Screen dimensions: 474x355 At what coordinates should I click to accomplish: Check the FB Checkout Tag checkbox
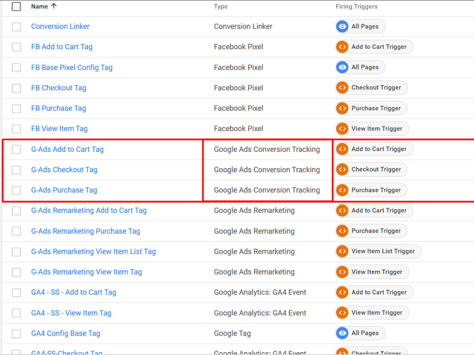[16, 88]
